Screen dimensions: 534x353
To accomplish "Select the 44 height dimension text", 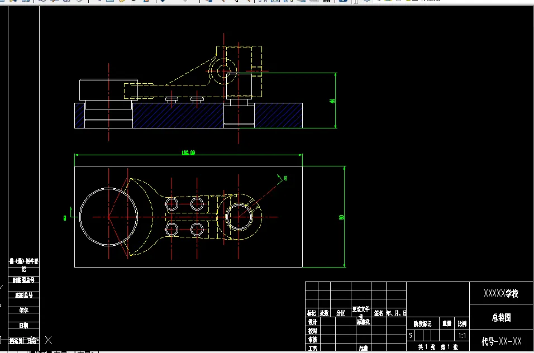I will pos(332,101).
